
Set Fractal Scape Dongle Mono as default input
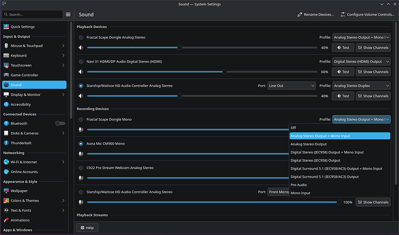[x=80, y=119]
